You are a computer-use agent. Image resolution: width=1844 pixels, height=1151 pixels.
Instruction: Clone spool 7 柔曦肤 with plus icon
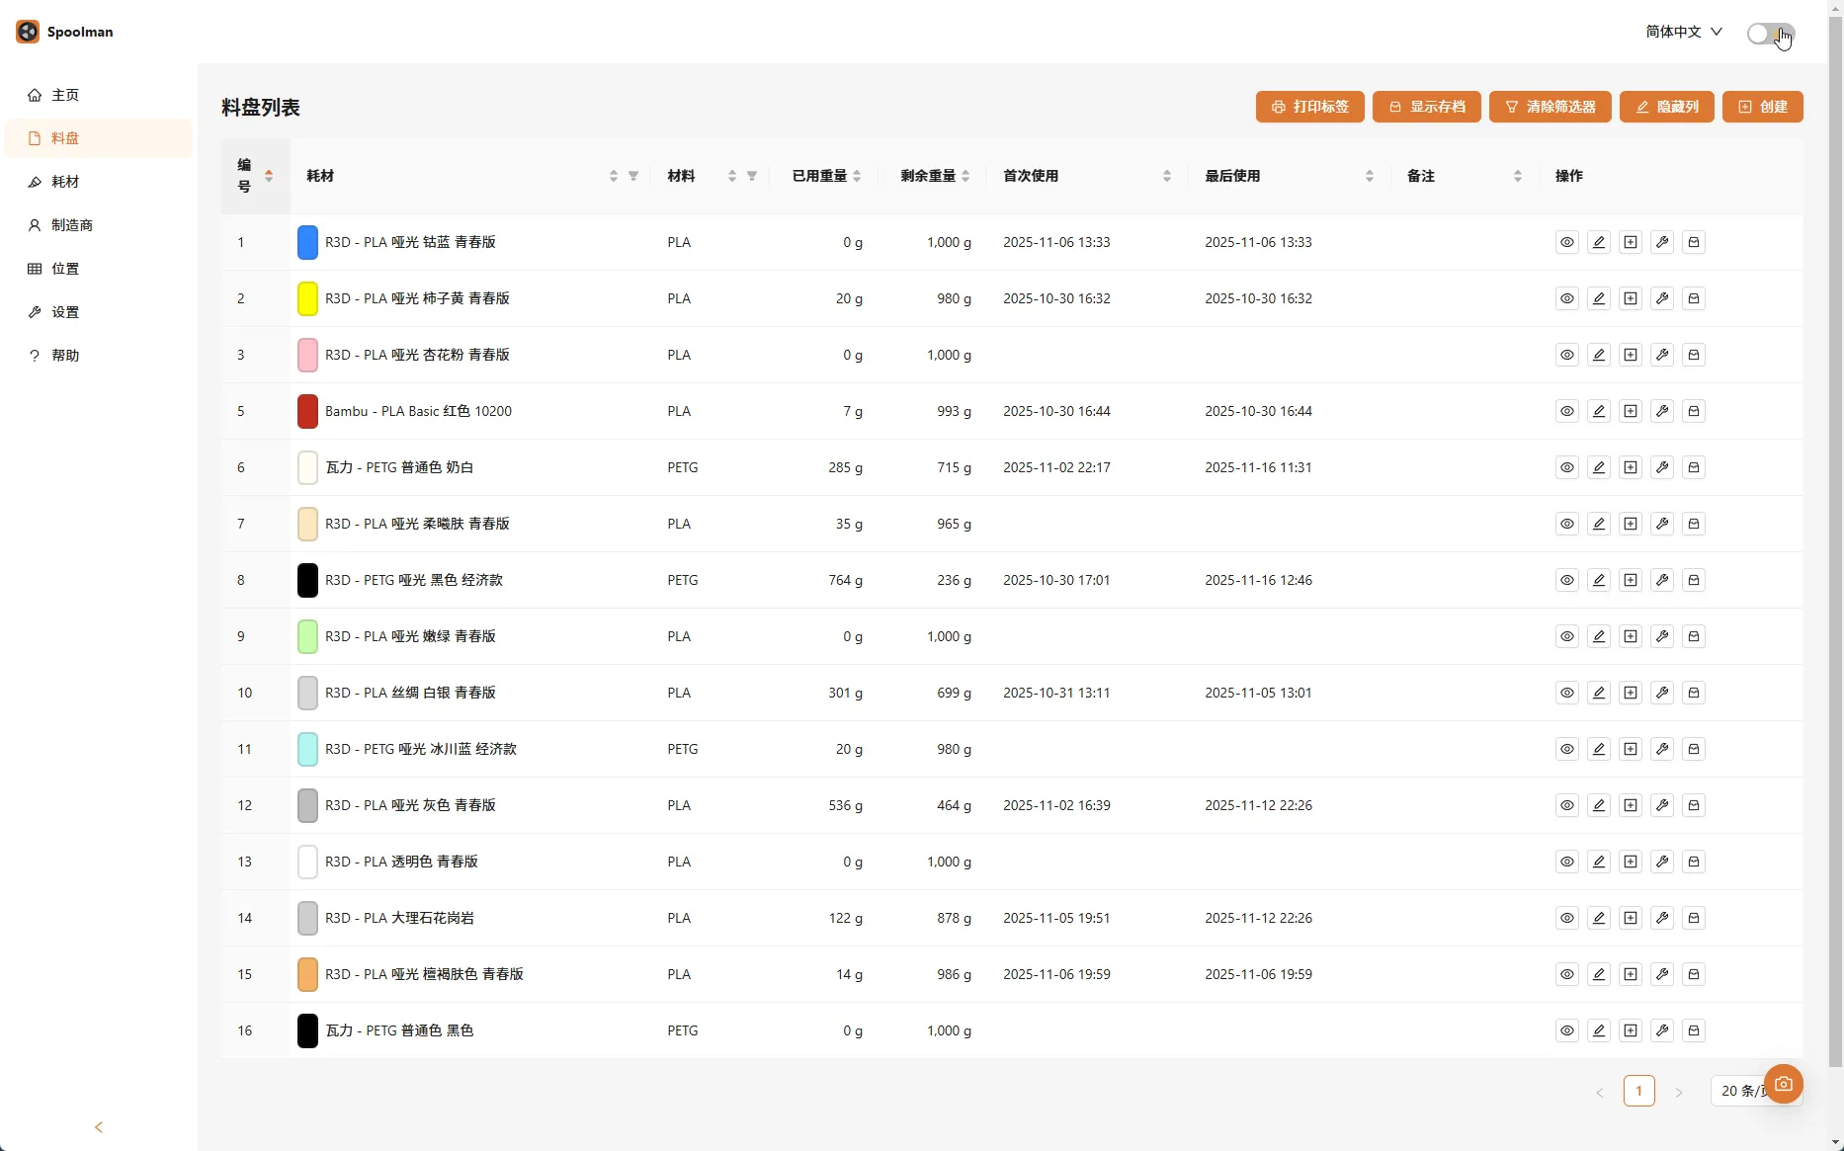[1631, 524]
